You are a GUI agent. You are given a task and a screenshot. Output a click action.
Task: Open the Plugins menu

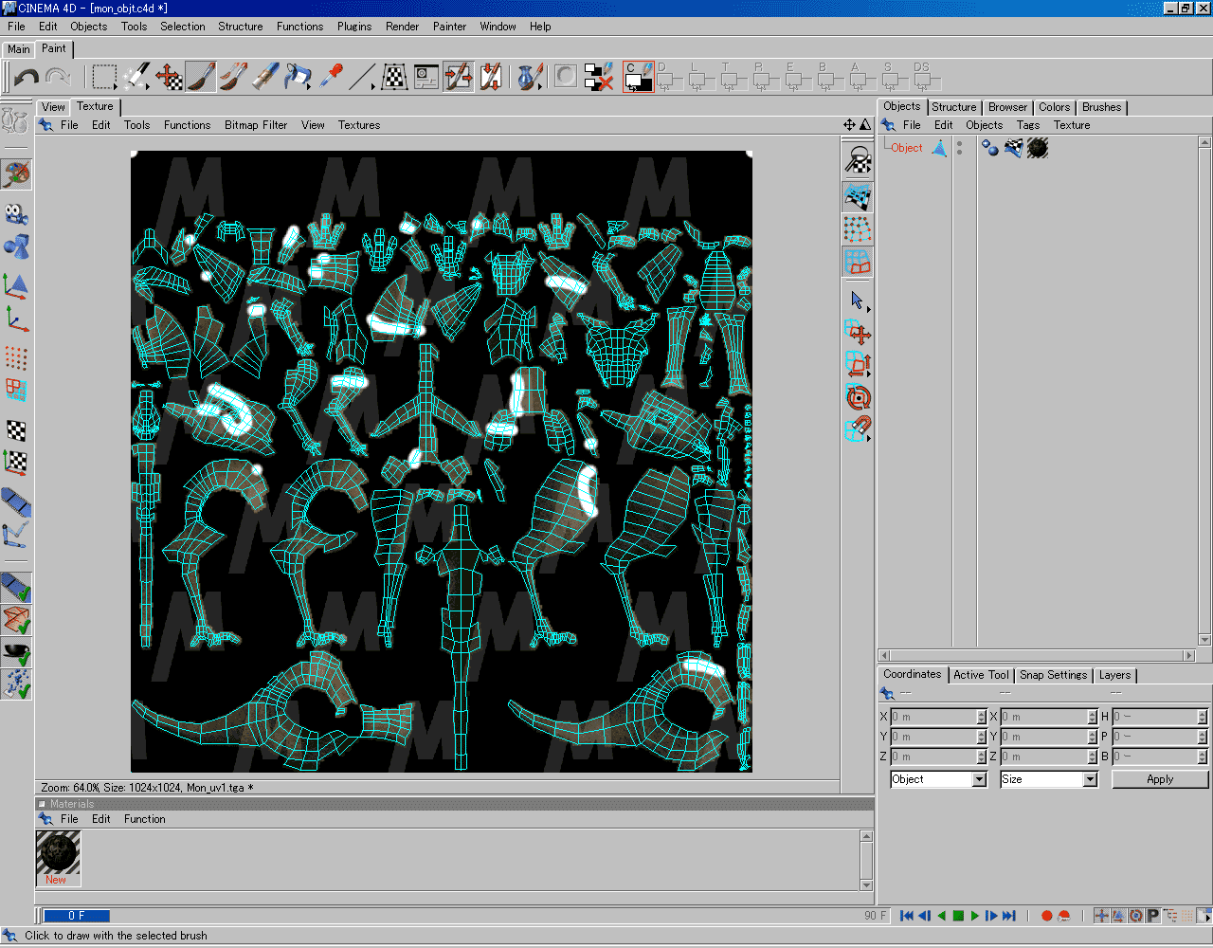point(354,27)
